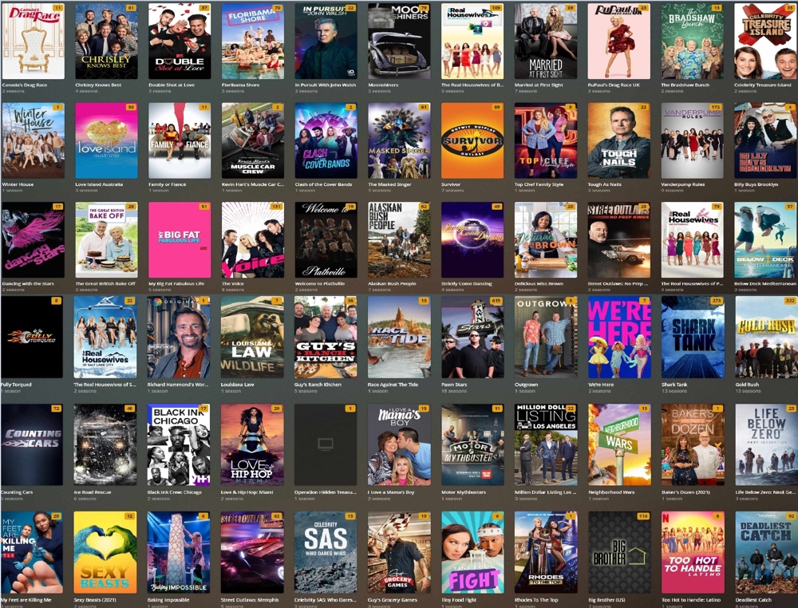Select The Masked Singer poster
The image size is (798, 608).
pyautogui.click(x=400, y=140)
